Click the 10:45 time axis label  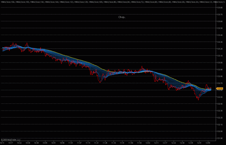[45, 143]
